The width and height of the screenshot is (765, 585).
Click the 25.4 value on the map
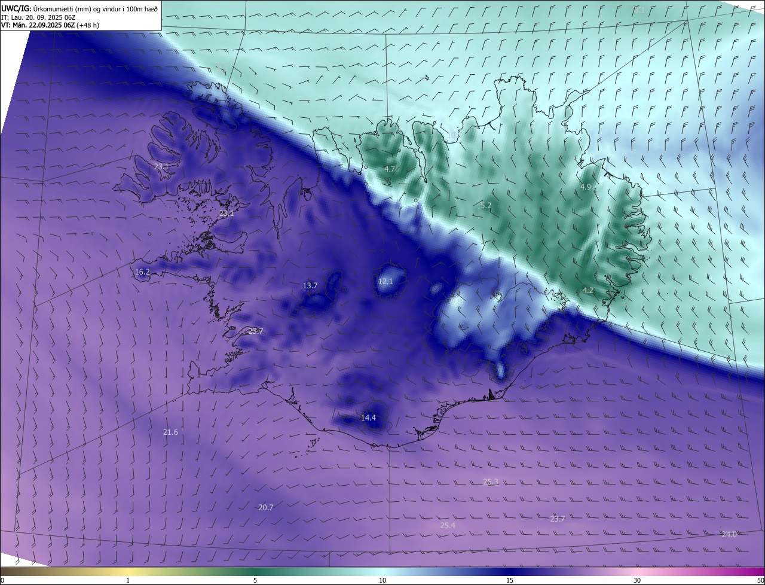[x=448, y=525]
